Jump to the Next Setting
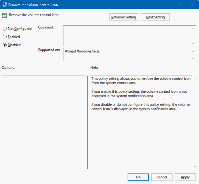This screenshot has height=184, width=199. [155, 17]
